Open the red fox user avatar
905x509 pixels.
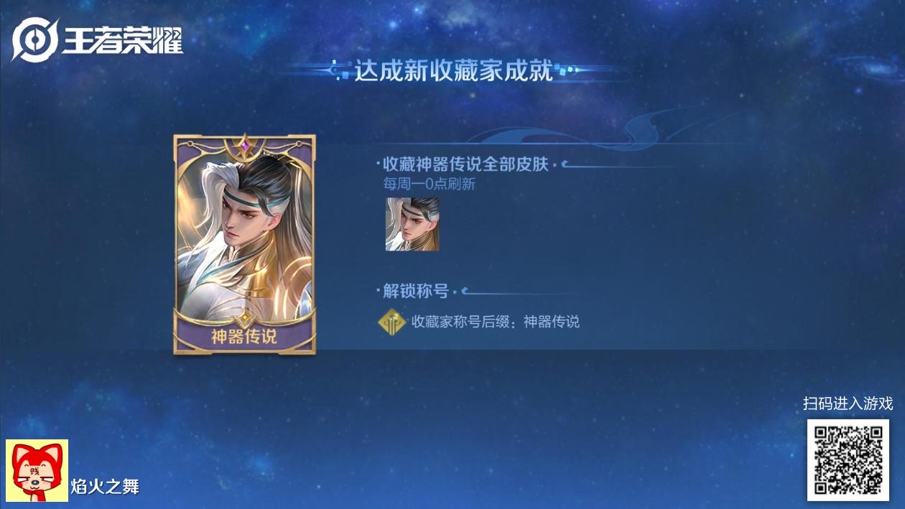[x=37, y=470]
